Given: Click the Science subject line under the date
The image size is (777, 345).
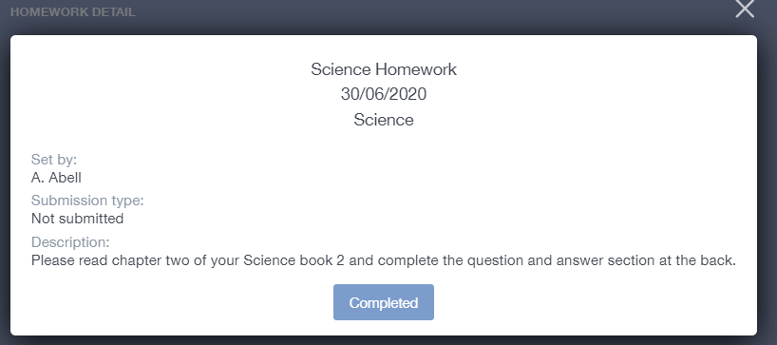Looking at the screenshot, I should click(384, 120).
